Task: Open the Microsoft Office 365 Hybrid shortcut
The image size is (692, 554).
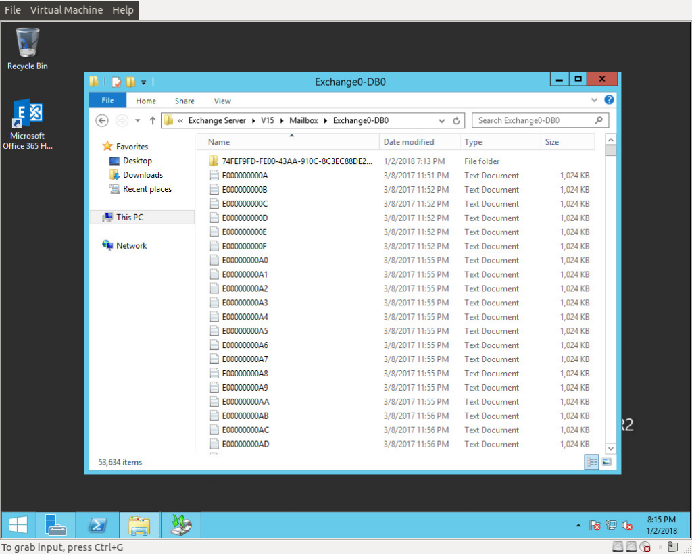Action: click(x=27, y=124)
